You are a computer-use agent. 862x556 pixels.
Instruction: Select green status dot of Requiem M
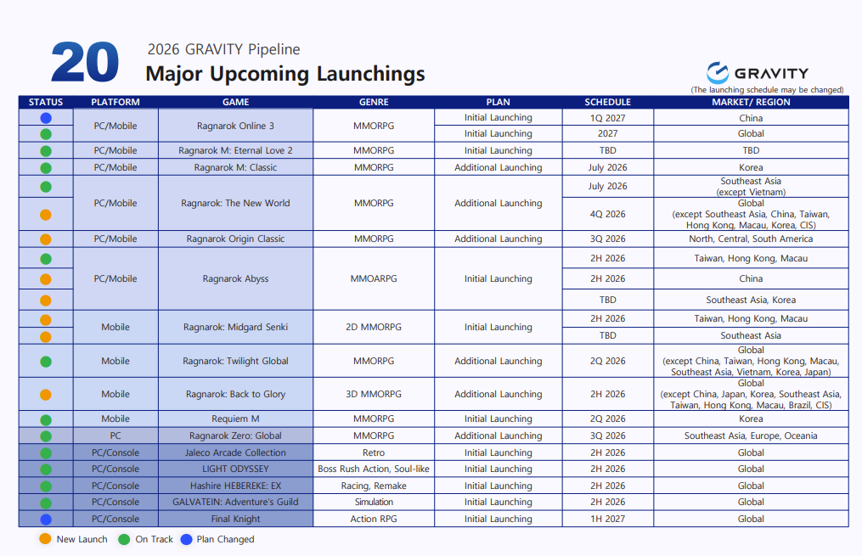(46, 419)
